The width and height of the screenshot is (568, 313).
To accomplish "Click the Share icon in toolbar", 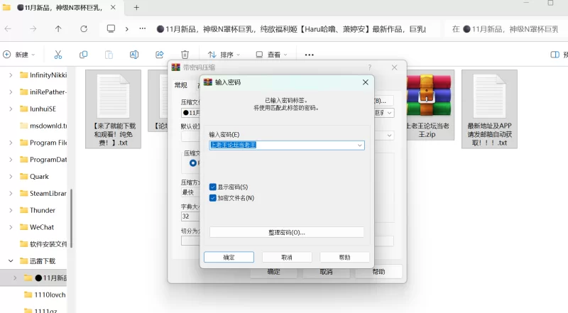I will [160, 55].
